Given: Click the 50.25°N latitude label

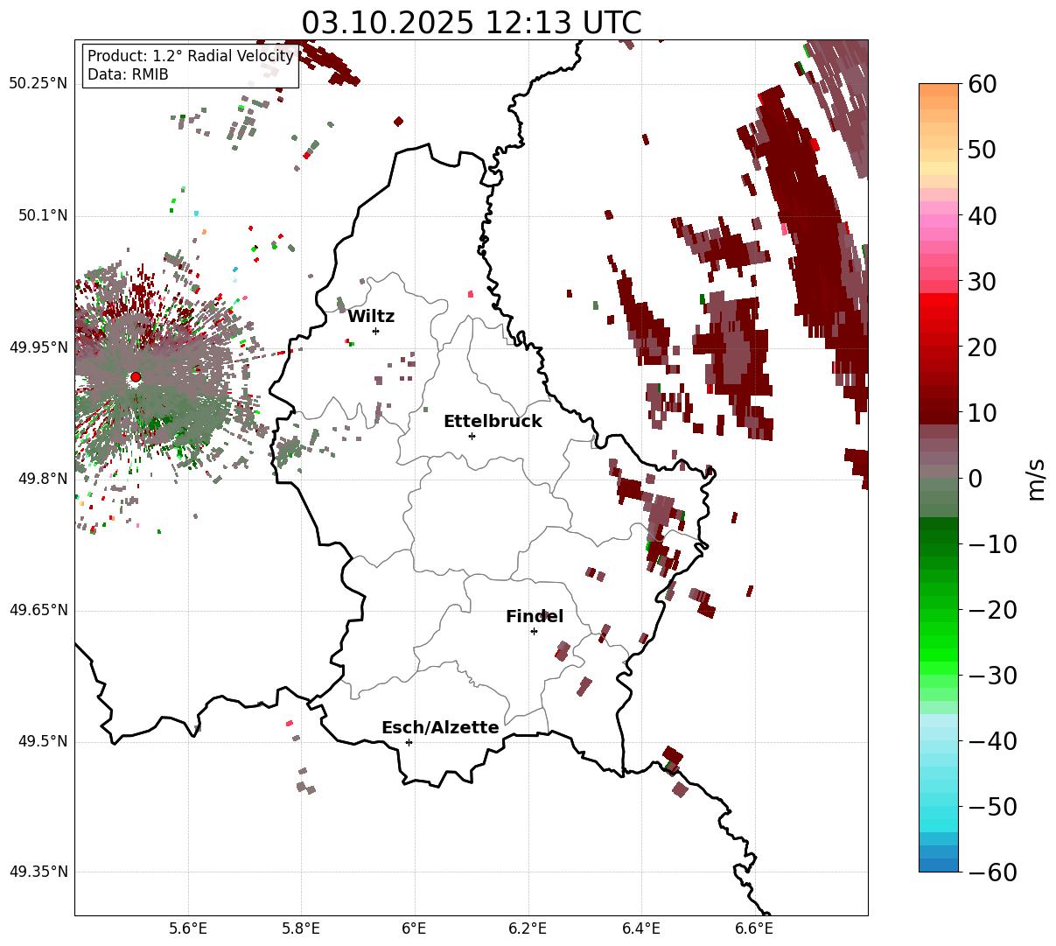Looking at the screenshot, I should 38,84.
